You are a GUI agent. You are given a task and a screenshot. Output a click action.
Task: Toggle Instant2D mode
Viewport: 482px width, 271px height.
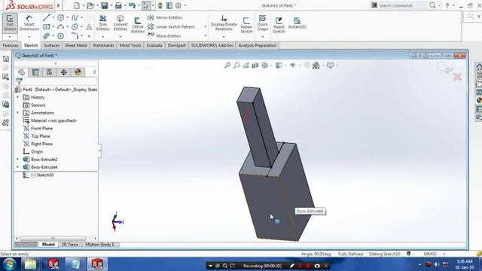pyautogui.click(x=297, y=23)
